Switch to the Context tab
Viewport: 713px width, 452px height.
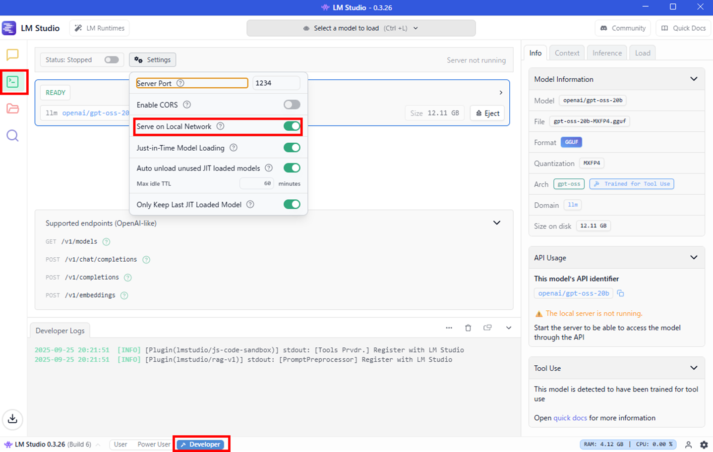point(567,53)
